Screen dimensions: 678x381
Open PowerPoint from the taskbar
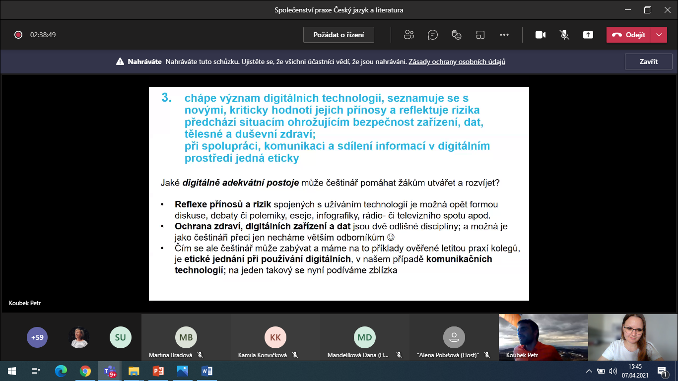tap(158, 371)
